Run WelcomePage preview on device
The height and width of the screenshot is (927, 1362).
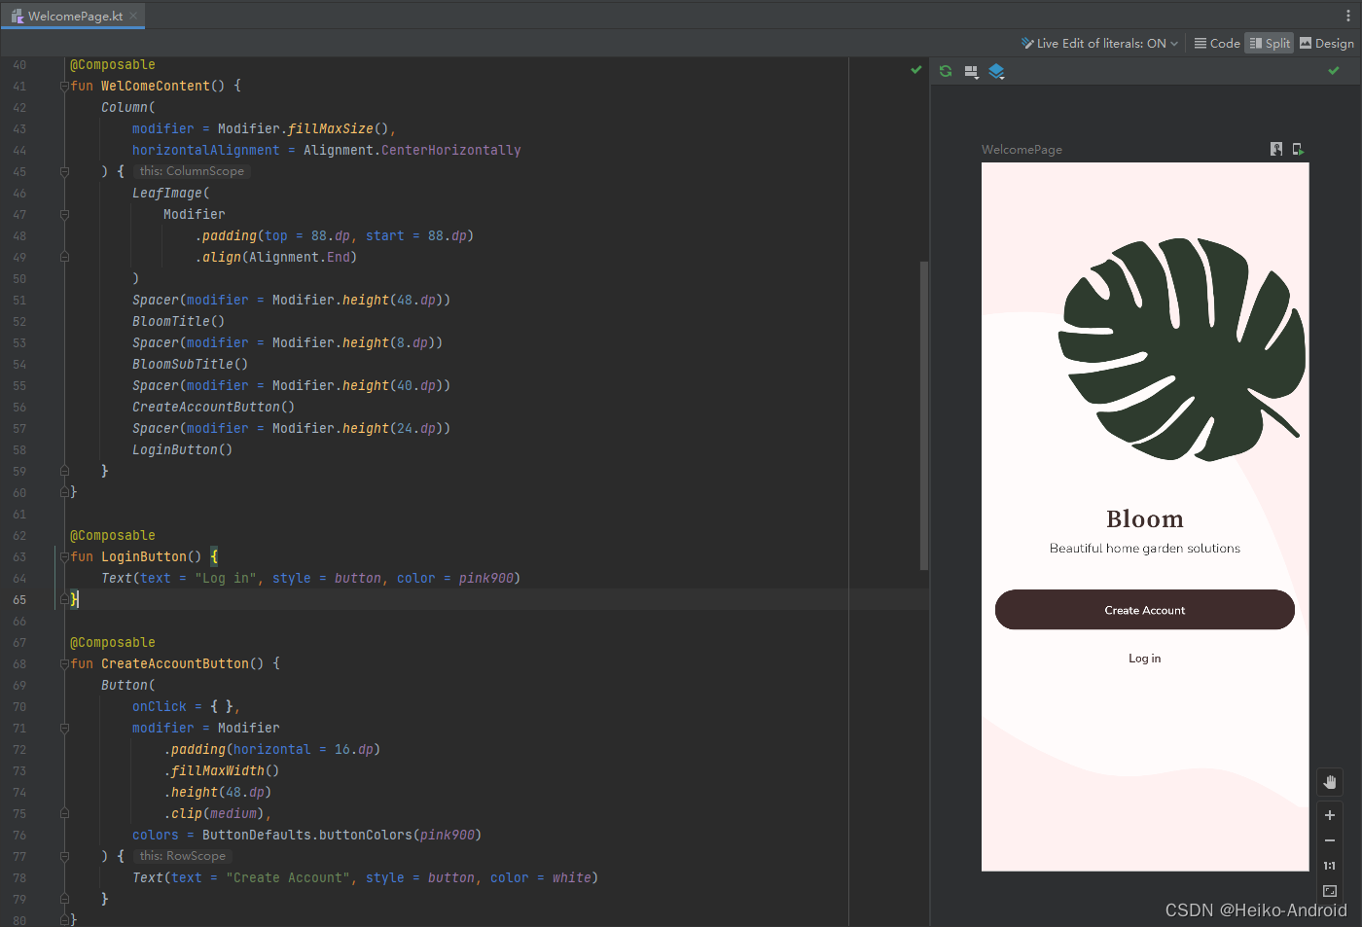tap(1298, 149)
